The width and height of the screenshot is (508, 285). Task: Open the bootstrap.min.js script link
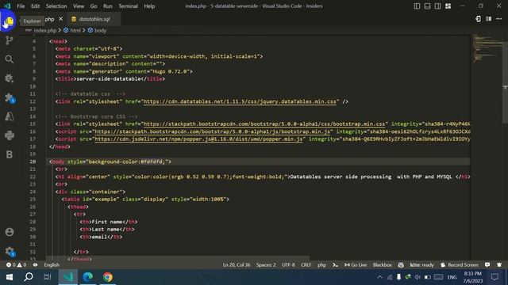point(212,131)
